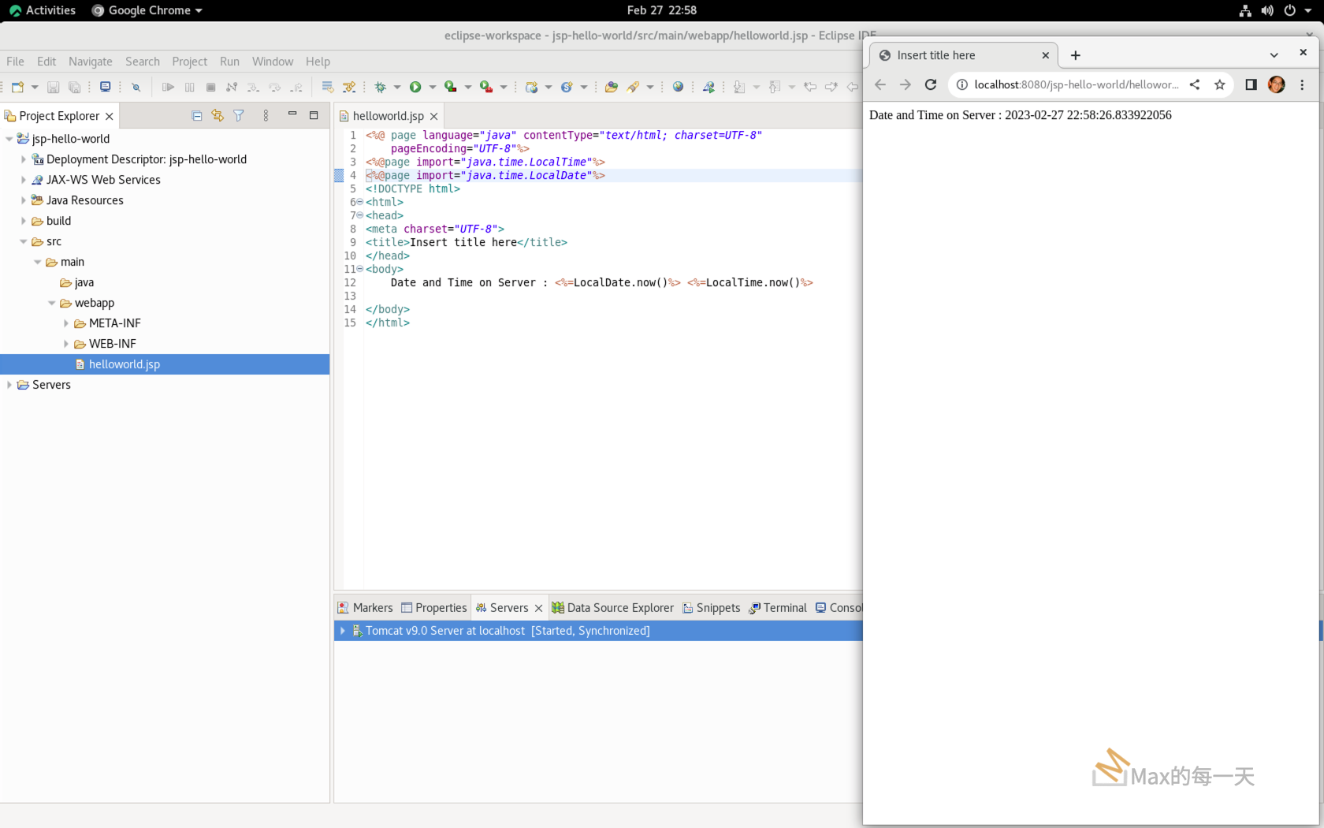Open the Project menu
Viewport: 1324px width, 828px height.
pyautogui.click(x=189, y=62)
